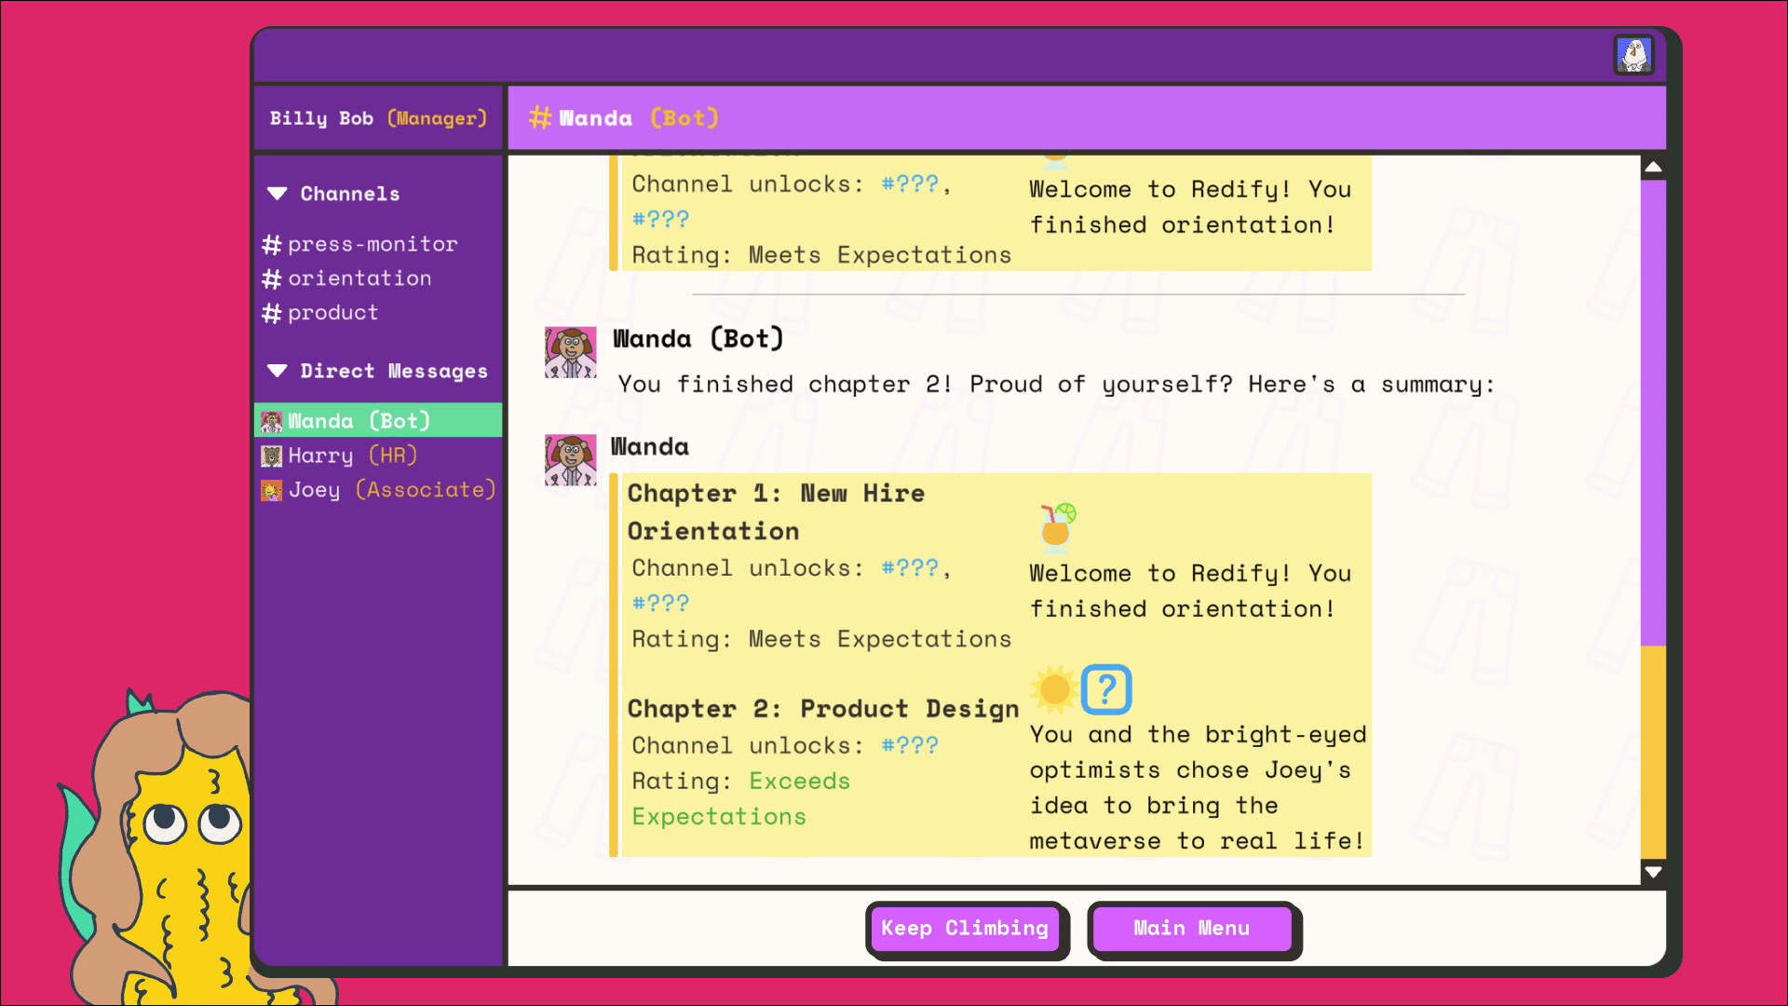Click the scrollbar up arrow

click(1653, 168)
